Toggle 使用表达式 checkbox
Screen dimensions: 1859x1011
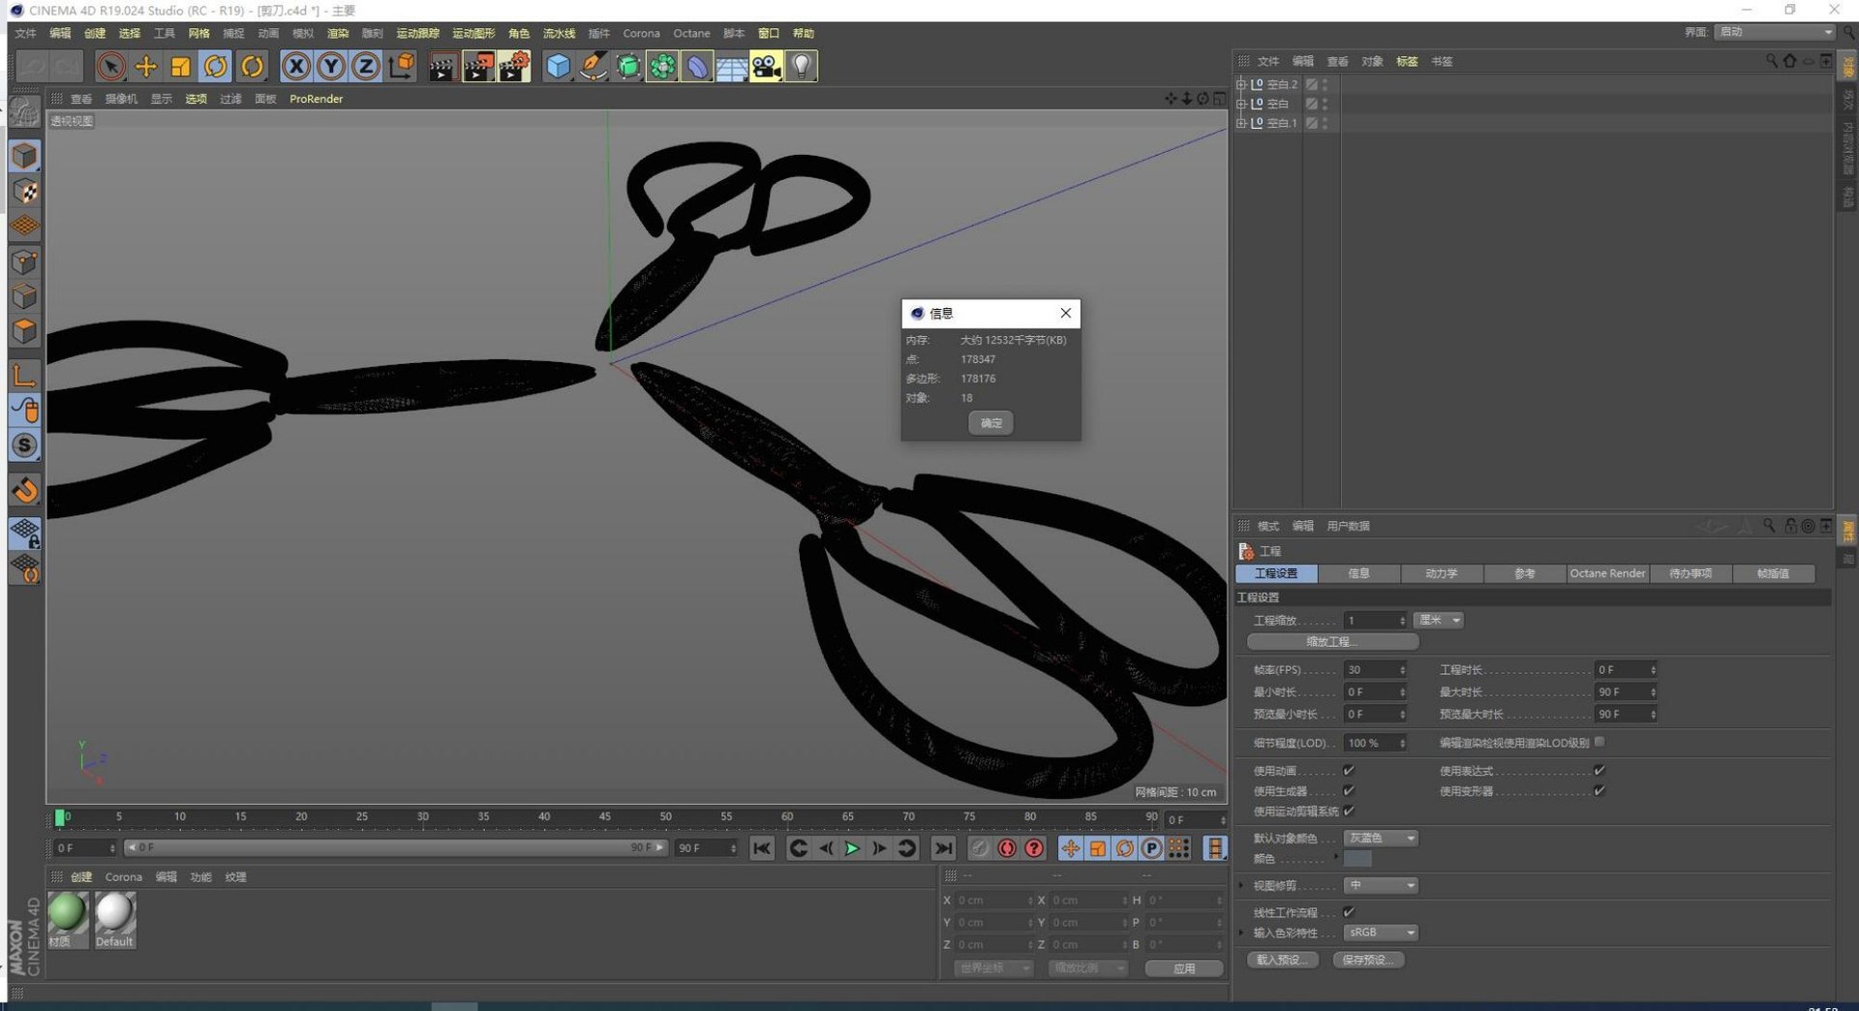pos(1600,770)
